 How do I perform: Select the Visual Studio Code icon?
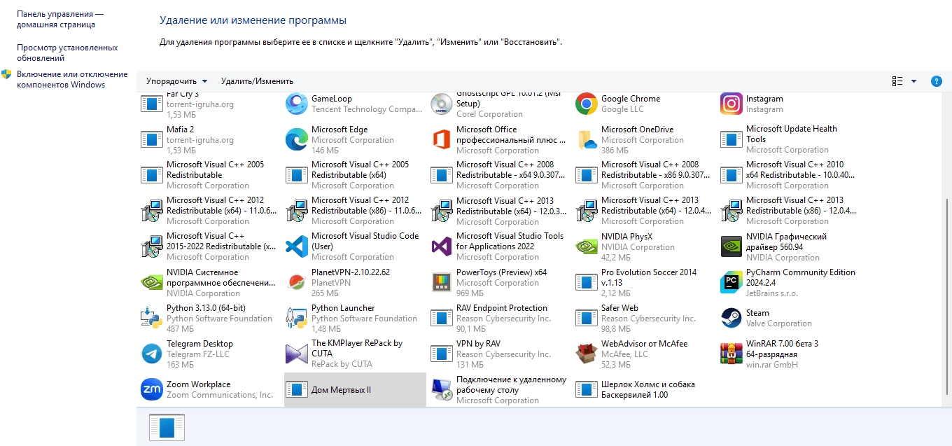[297, 246]
